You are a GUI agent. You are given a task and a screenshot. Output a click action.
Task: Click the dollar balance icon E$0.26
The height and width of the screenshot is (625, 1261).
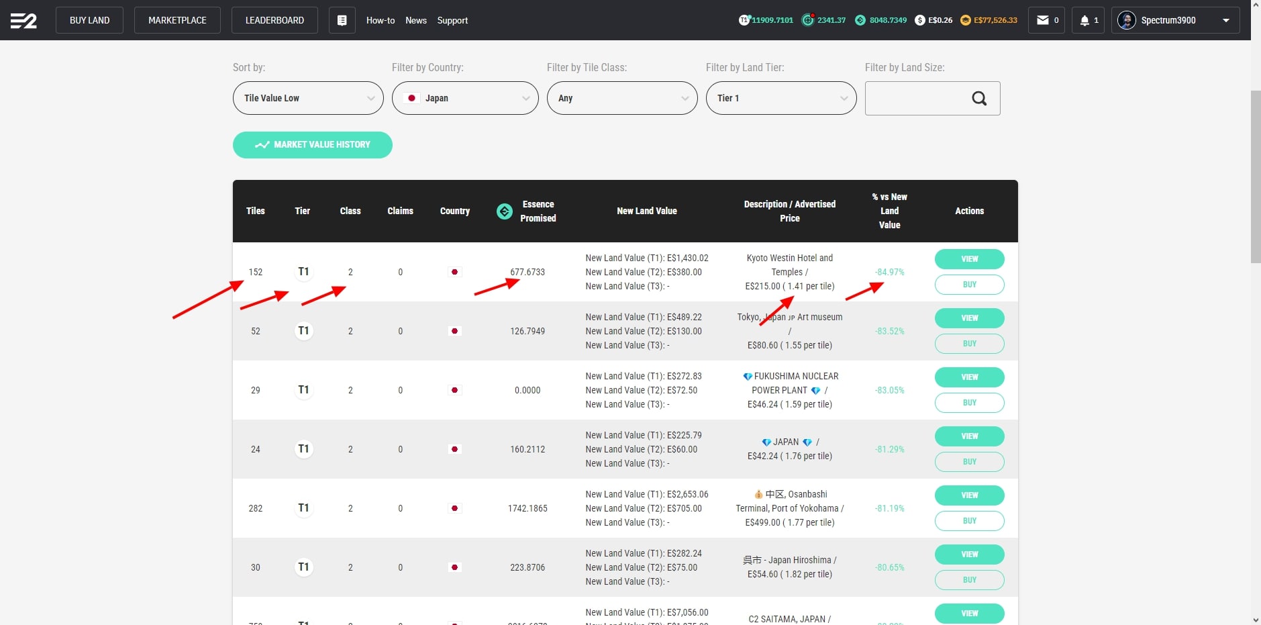(920, 20)
